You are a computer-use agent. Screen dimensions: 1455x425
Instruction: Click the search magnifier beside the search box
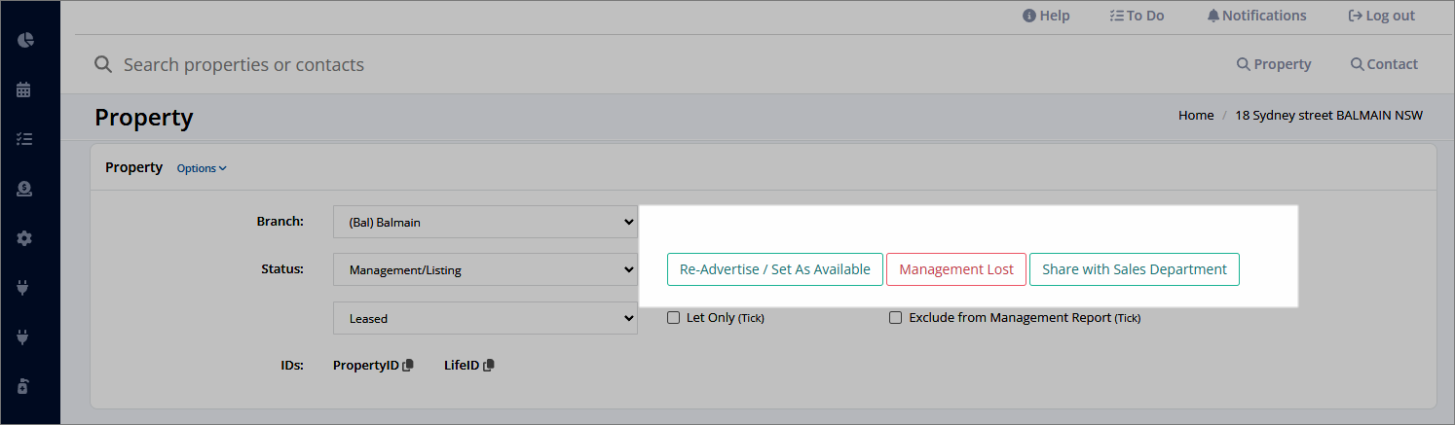click(102, 64)
